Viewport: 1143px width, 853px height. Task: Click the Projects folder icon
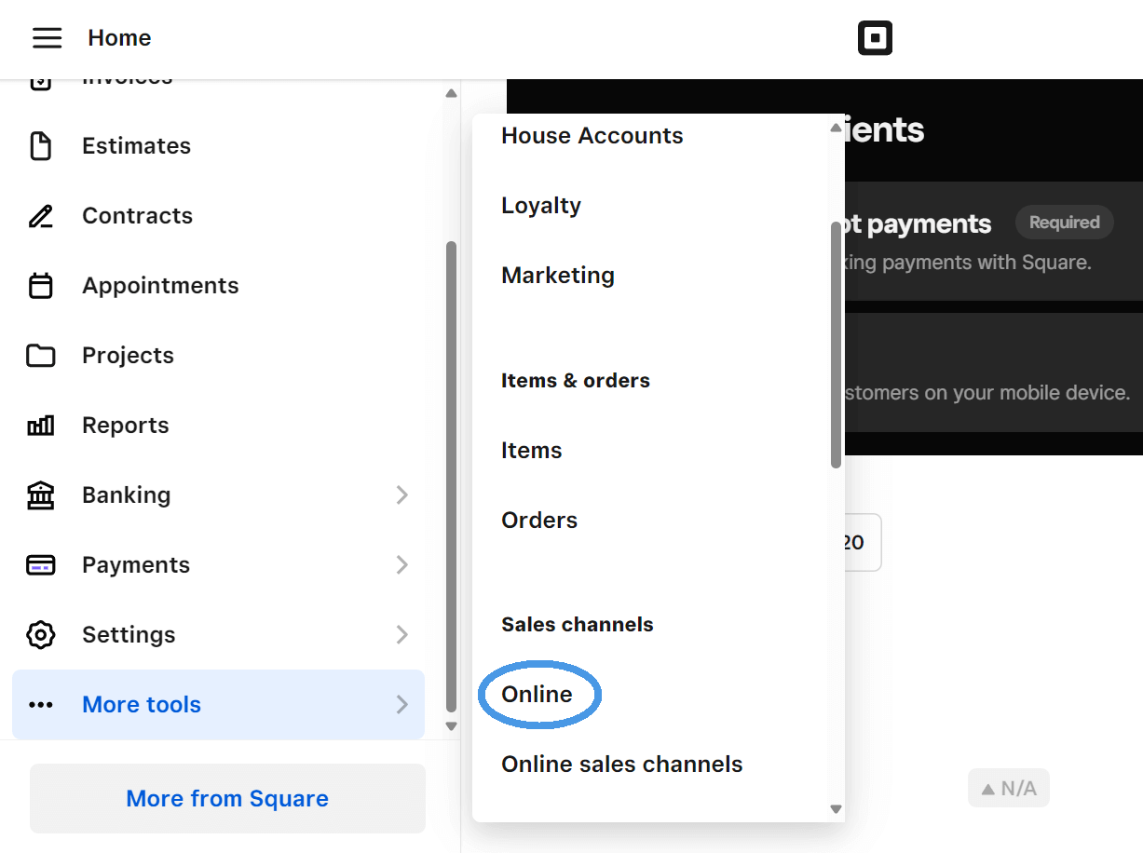point(41,355)
